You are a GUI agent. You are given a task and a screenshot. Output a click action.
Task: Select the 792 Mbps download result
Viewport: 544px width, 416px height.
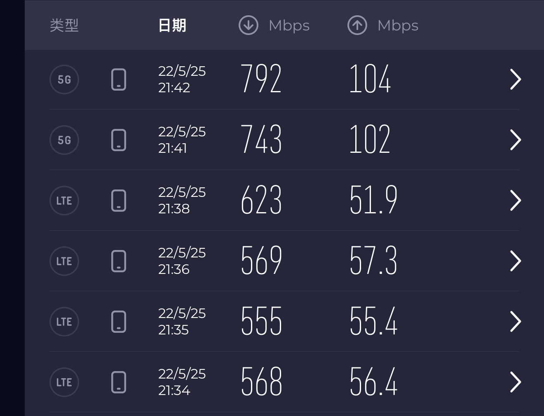[261, 79]
